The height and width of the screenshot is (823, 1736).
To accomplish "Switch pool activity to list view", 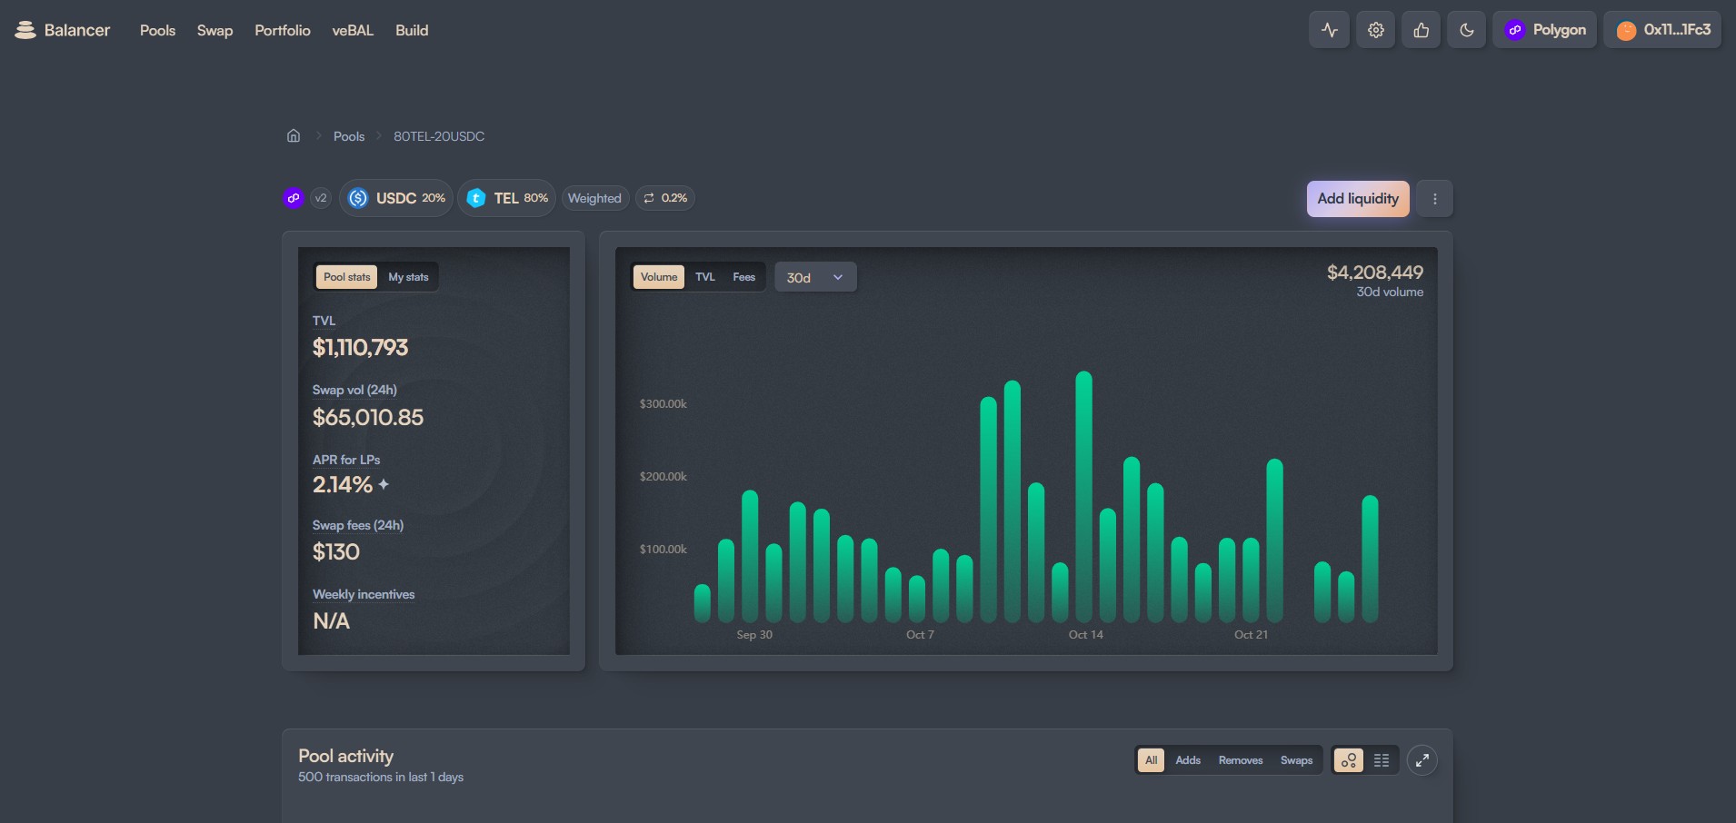I will (1382, 760).
